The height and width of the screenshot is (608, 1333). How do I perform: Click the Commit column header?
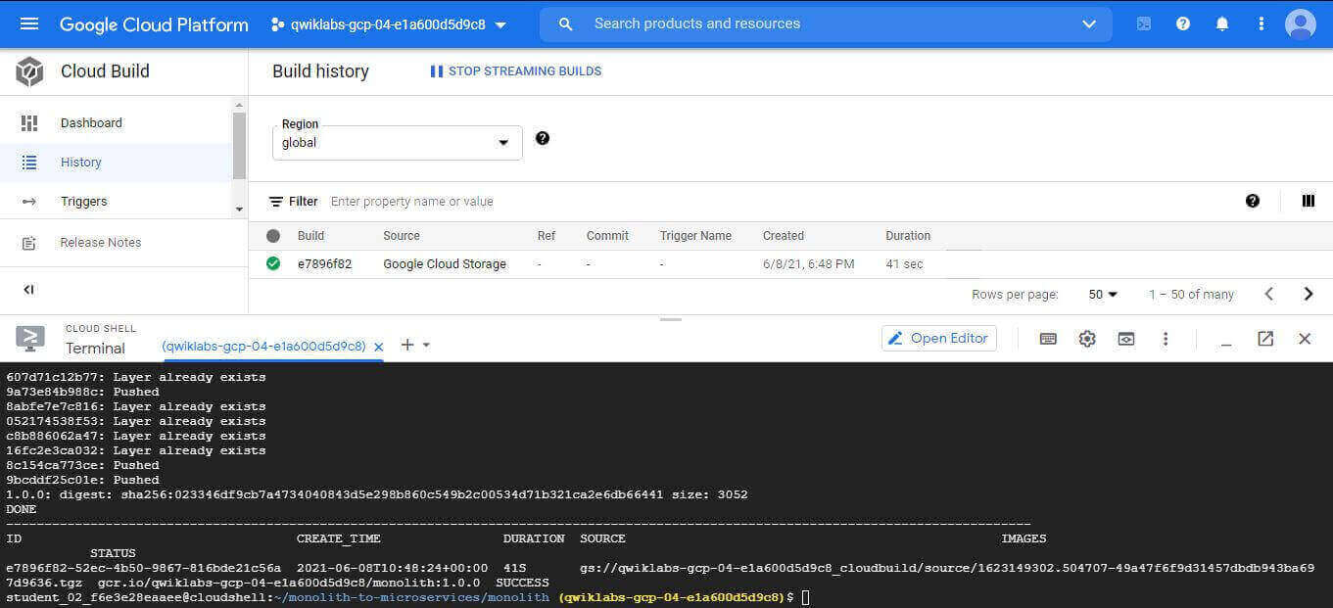[x=607, y=236]
